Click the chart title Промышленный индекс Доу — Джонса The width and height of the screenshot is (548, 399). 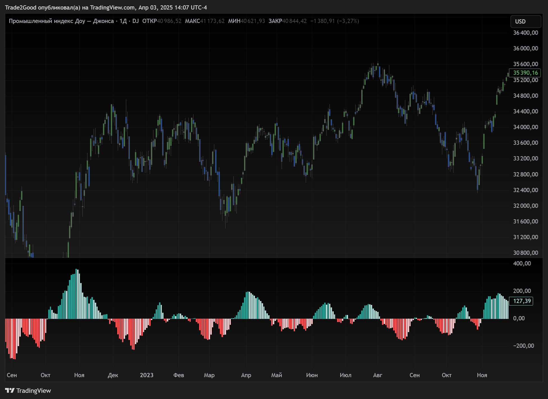pyautogui.click(x=61, y=21)
